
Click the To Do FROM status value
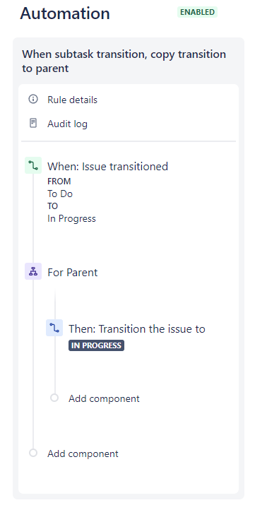click(x=60, y=194)
